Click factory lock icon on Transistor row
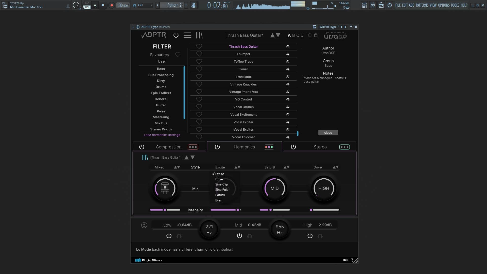 288,77
